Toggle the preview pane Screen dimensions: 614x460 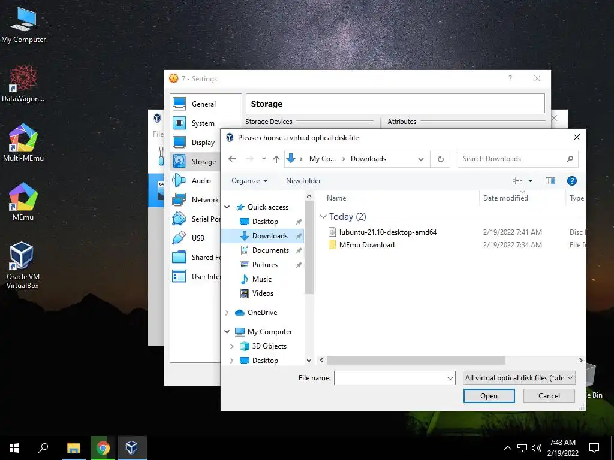click(550, 181)
